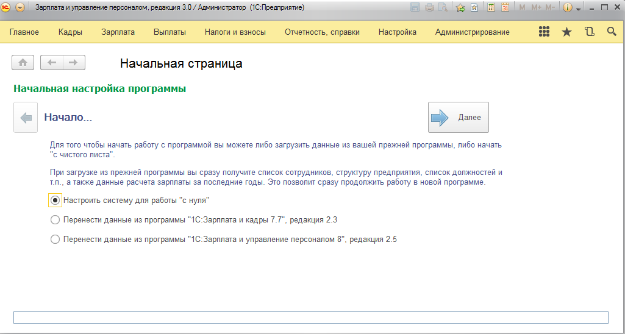Go to home page house button
Viewport: 625px width, 334px height.
[23, 63]
